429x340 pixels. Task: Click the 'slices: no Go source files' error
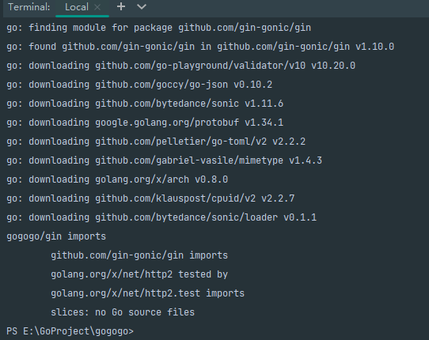point(123,312)
